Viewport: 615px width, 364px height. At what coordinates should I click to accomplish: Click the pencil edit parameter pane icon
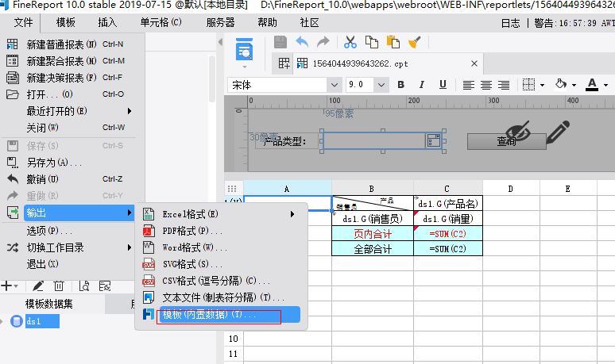[559, 132]
